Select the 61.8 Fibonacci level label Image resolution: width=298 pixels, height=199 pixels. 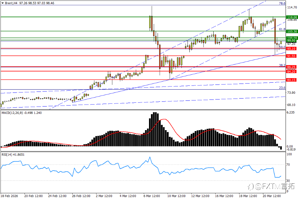(x=282, y=29)
